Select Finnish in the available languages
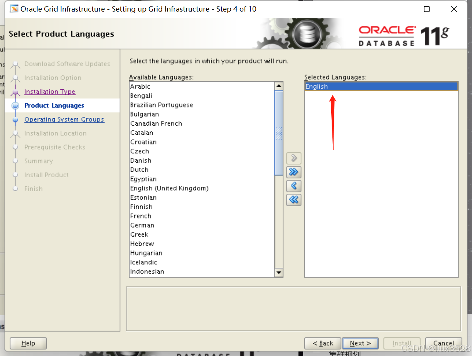The image size is (472, 356). [x=202, y=207]
